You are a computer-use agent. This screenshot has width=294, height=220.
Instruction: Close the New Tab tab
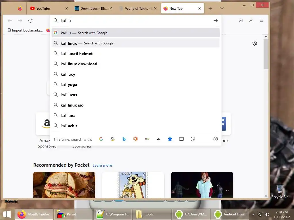pos(200,8)
